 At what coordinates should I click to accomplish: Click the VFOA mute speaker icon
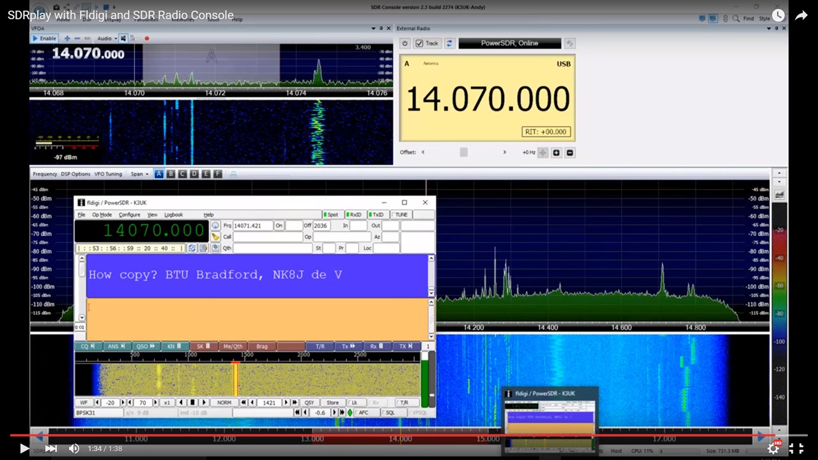(123, 38)
